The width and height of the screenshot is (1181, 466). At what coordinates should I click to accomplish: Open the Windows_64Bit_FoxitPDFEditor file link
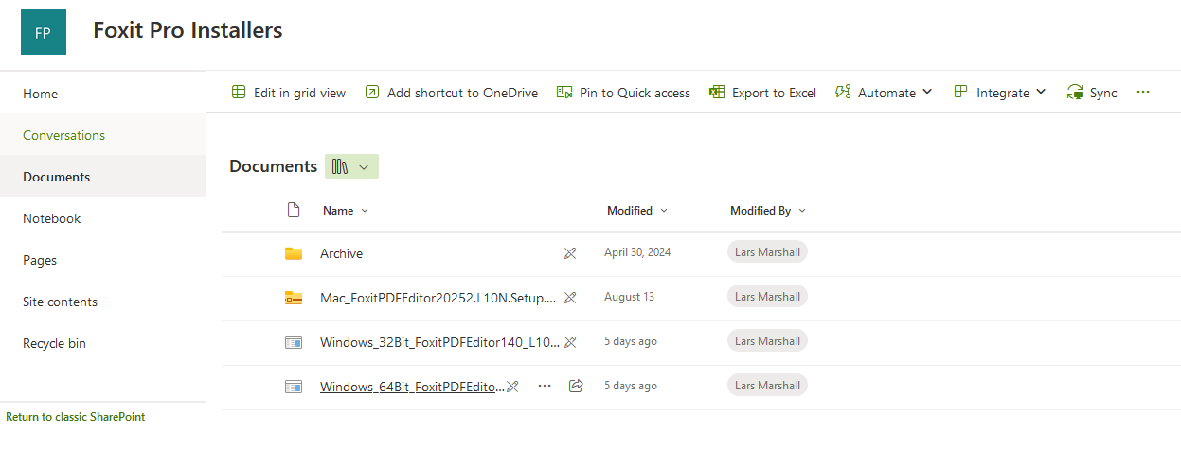412,386
